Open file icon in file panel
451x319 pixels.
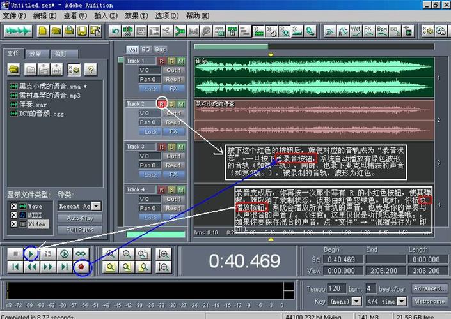coord(13,70)
